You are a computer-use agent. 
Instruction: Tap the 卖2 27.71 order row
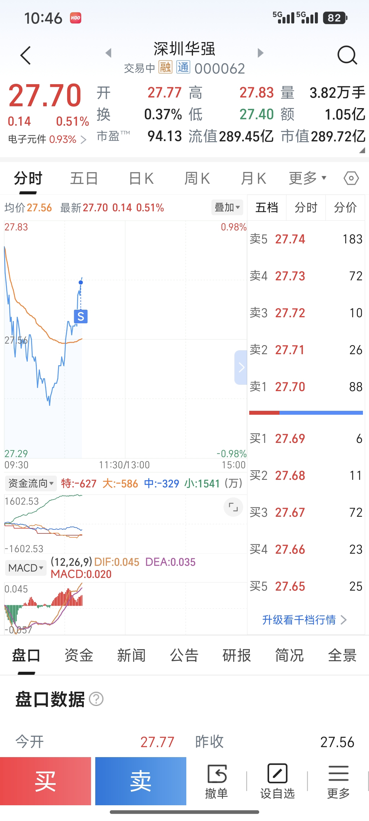pyautogui.click(x=306, y=350)
